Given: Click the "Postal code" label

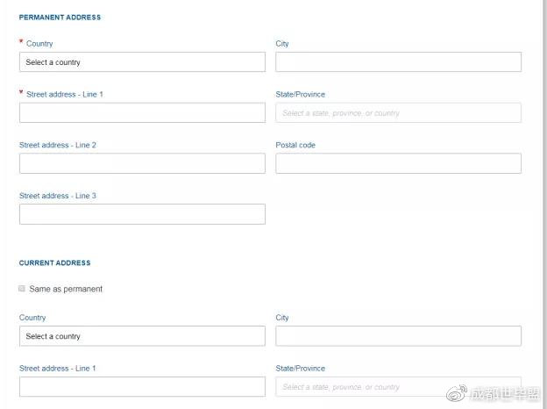Looking at the screenshot, I should [x=295, y=145].
